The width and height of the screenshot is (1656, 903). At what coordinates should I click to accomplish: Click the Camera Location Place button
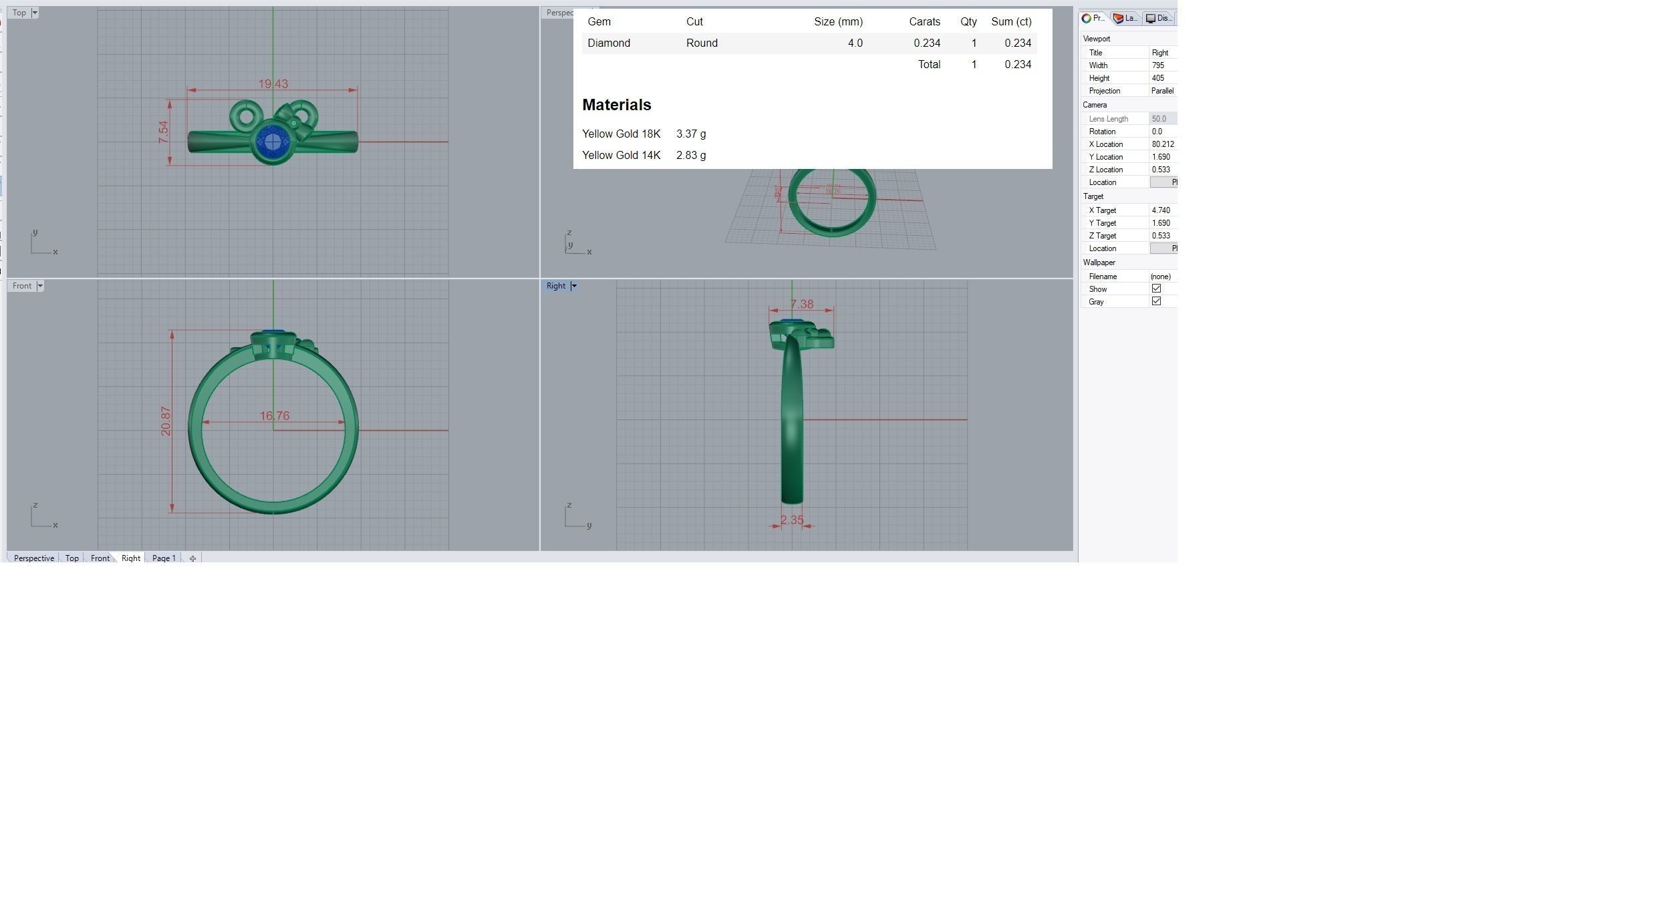click(x=1164, y=182)
